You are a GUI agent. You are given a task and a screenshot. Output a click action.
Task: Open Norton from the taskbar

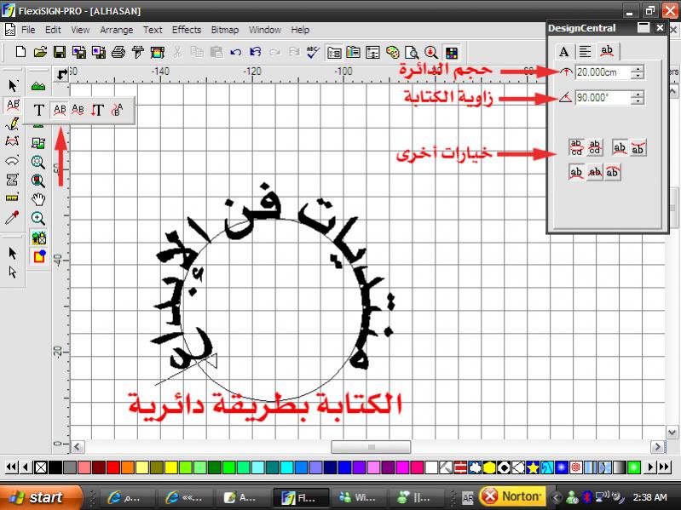pos(511,496)
